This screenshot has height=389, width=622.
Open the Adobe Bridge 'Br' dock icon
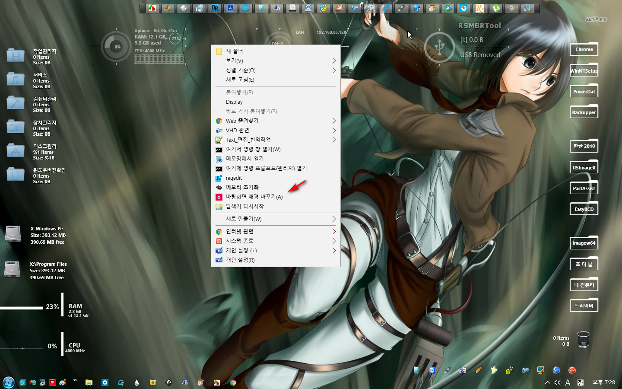coord(215,8)
